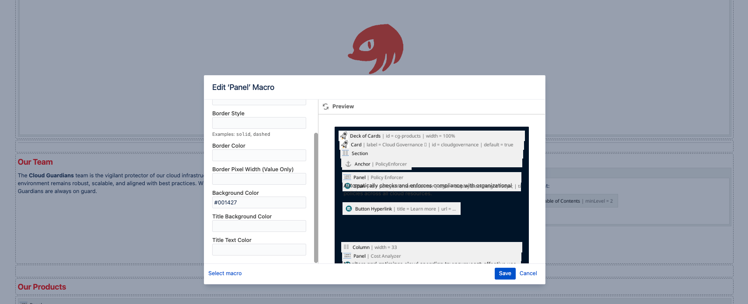Image resolution: width=748 pixels, height=304 pixels.
Task: Click the 'Our Products' heading on the page
Action: 42,287
